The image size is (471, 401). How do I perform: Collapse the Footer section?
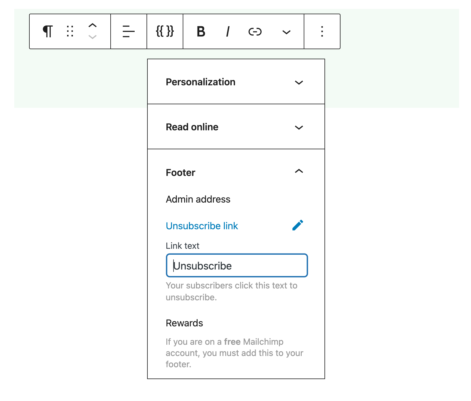tap(236, 172)
